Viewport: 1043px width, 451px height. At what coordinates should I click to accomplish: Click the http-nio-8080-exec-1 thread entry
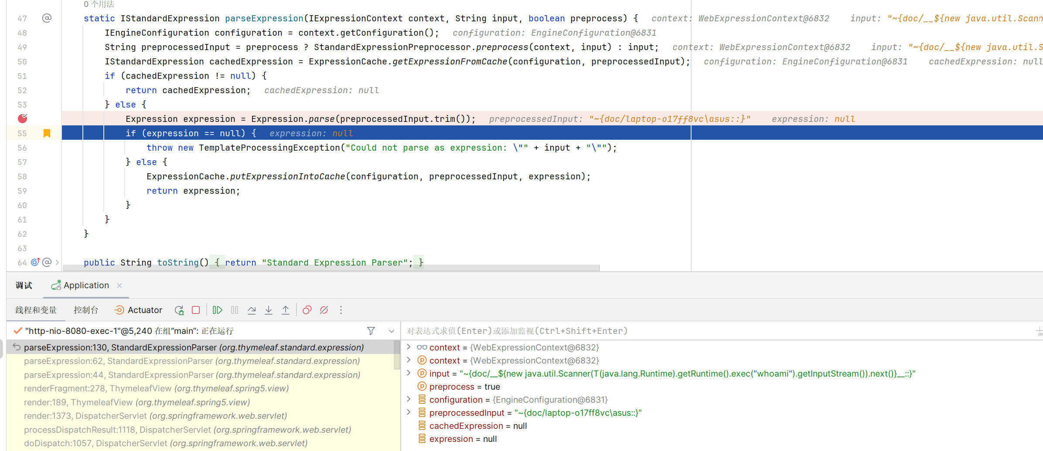point(129,331)
